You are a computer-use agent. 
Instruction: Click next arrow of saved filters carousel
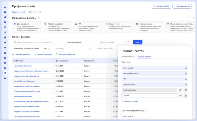[194, 18]
